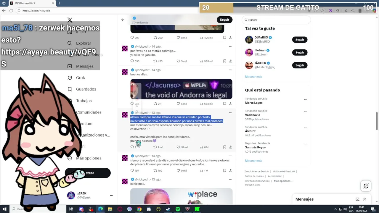Share the 'siempre recordaré este día' post
This screenshot has width=379, height=213.
[231, 171]
